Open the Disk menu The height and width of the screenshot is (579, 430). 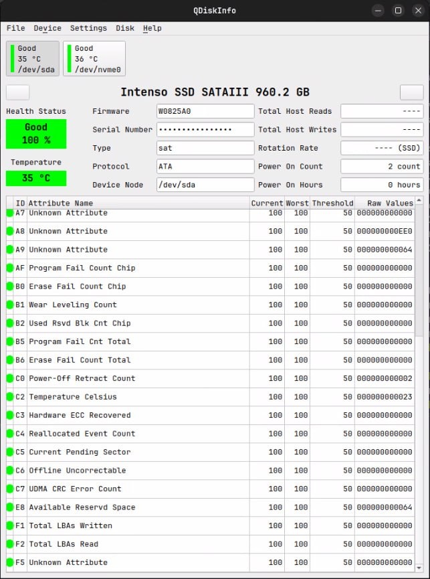pyautogui.click(x=125, y=28)
